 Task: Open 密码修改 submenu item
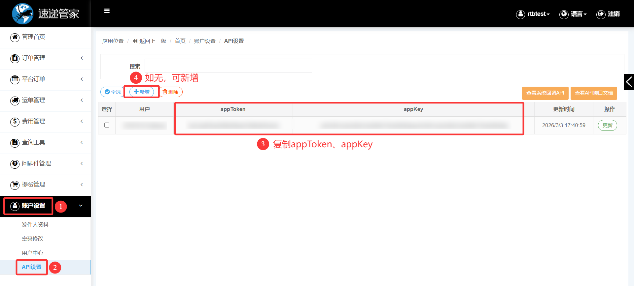32,239
